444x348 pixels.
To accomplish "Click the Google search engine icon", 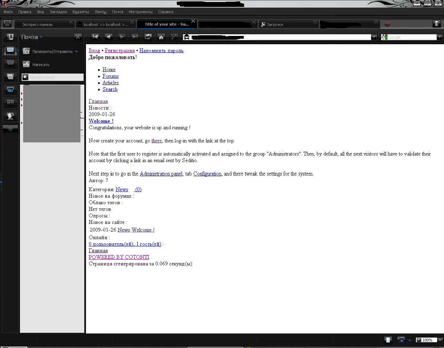I will 385,37.
